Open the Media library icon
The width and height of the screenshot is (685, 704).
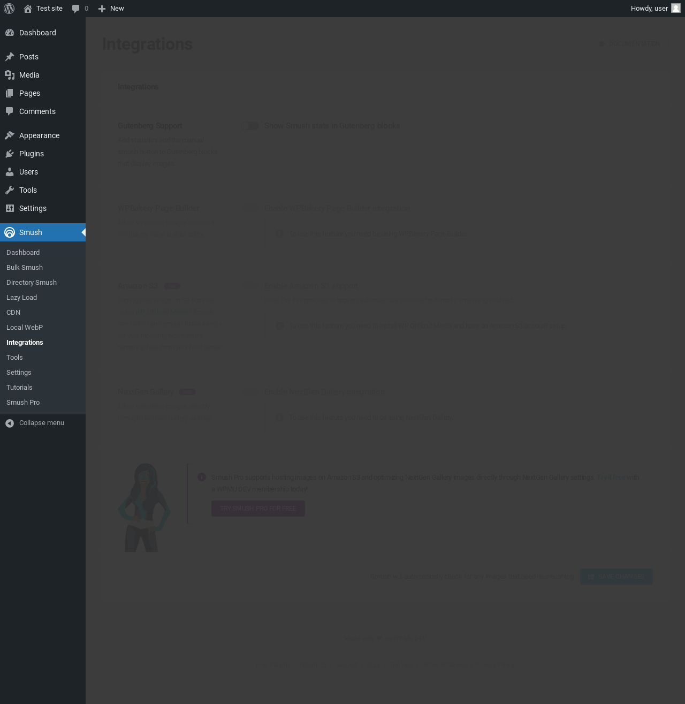click(10, 75)
